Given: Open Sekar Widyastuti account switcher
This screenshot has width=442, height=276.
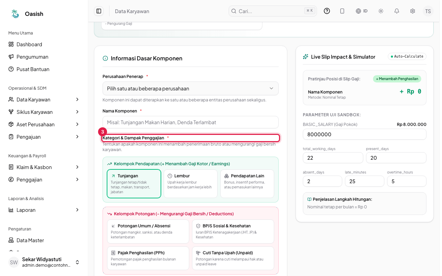Looking at the screenshot, I should [x=44, y=262].
